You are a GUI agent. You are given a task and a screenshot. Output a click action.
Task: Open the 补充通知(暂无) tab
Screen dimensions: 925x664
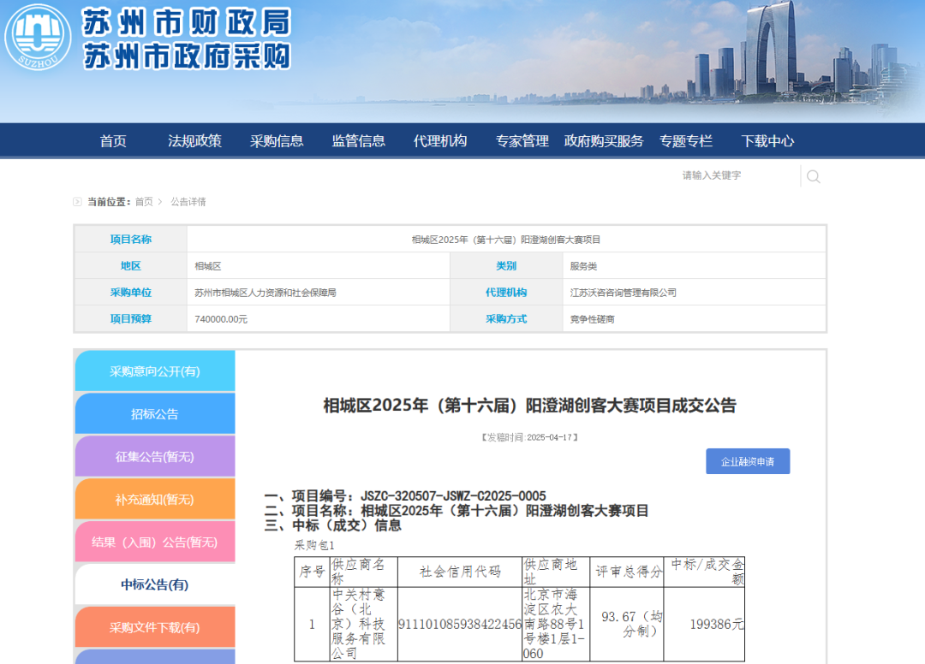pos(155,500)
